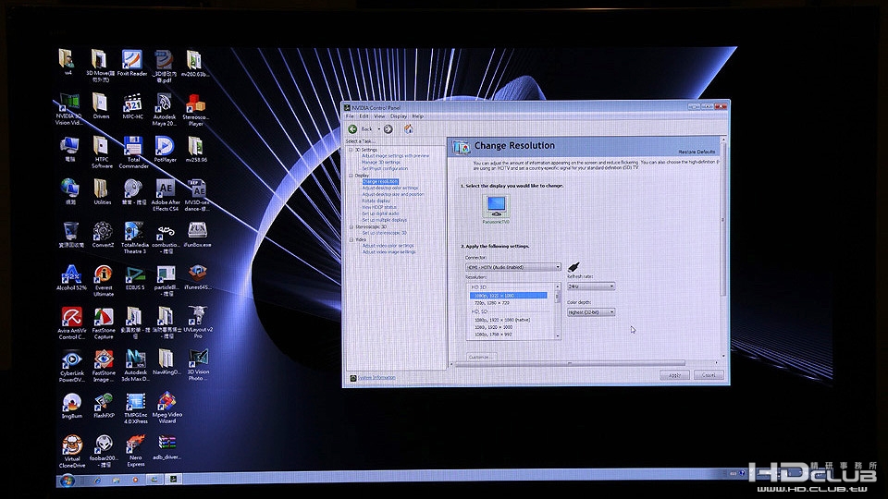Click the Cancel button
The height and width of the screenshot is (499, 888).
tap(709, 375)
